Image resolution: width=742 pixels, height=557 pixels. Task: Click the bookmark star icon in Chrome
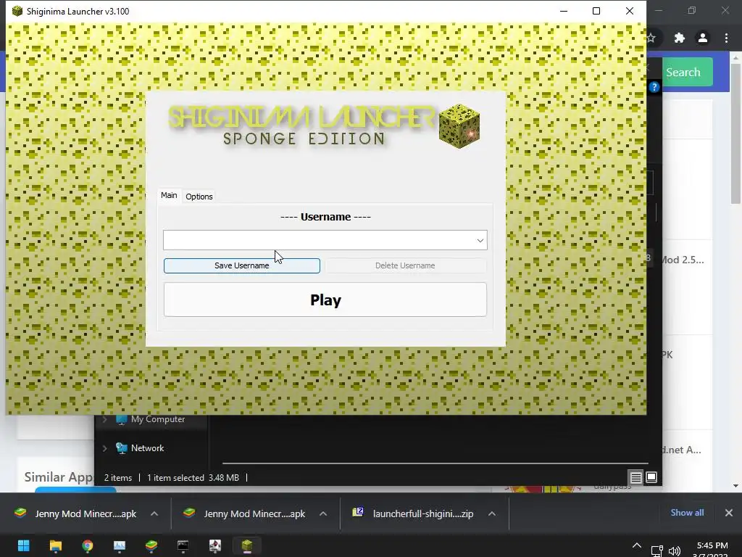tap(651, 38)
